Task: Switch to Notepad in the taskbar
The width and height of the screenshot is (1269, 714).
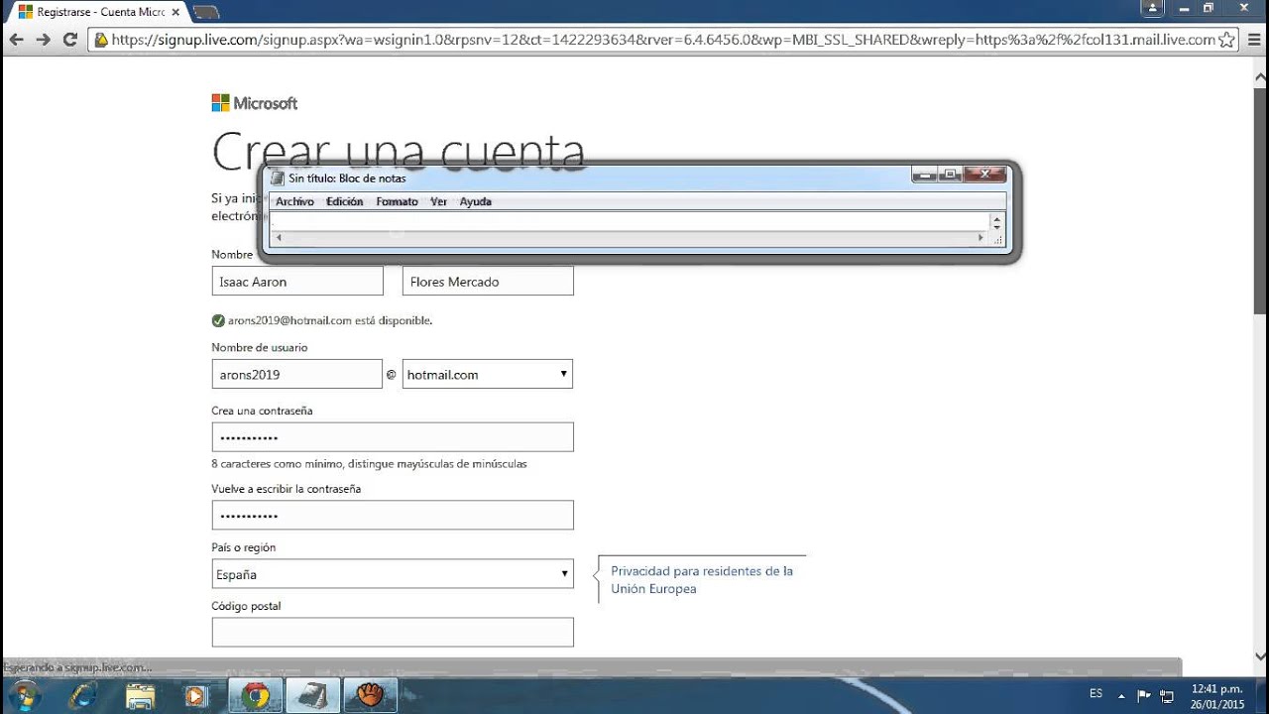Action: click(x=313, y=694)
